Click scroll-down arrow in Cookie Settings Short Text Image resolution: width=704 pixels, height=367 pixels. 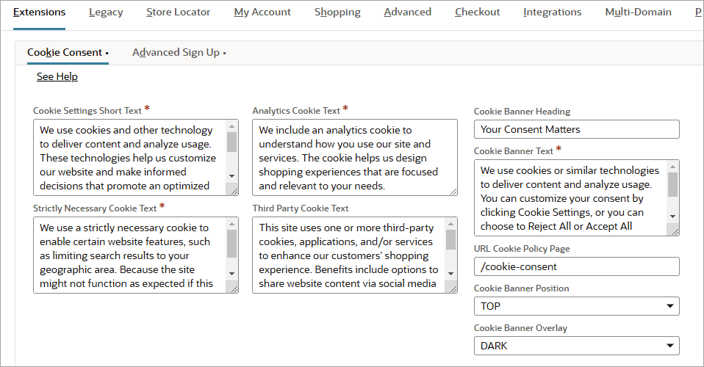[x=231, y=176]
